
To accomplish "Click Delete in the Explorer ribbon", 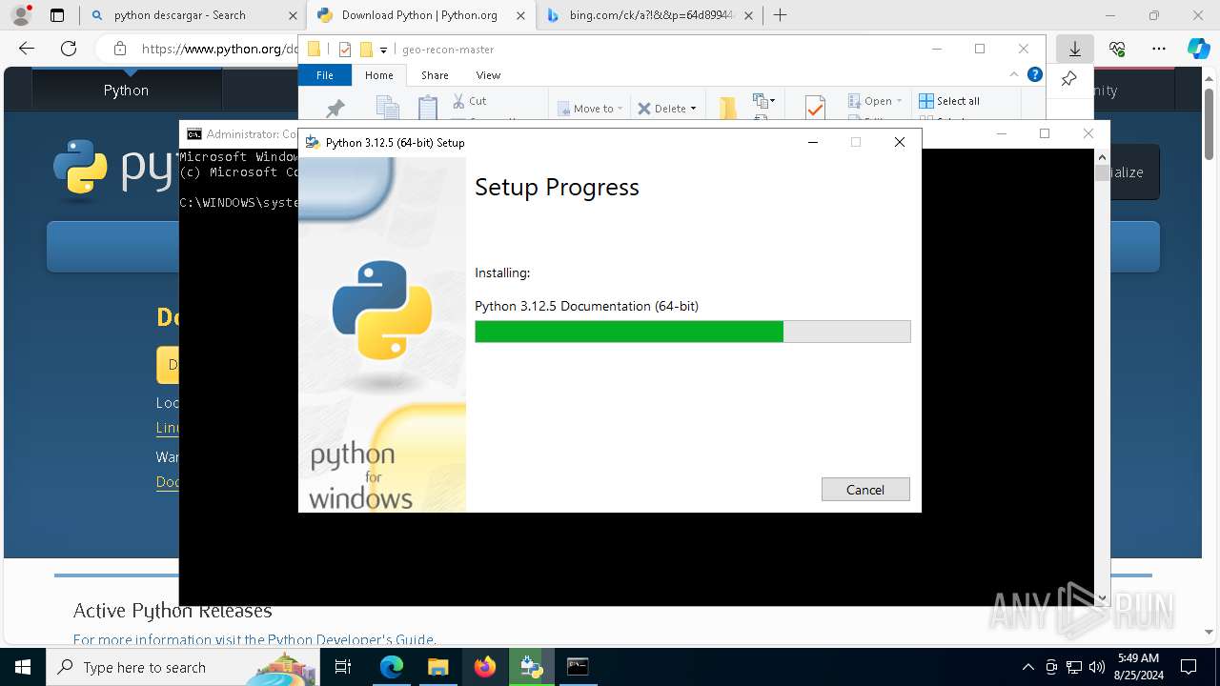I will coord(662,109).
